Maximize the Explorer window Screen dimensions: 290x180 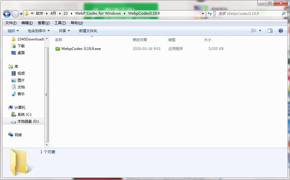(x=270, y=3)
